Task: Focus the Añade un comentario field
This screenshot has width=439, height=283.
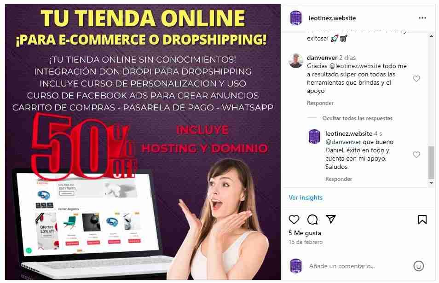Action: point(358,266)
